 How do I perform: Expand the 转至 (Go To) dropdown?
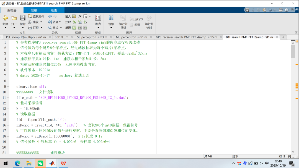pos(60,22)
